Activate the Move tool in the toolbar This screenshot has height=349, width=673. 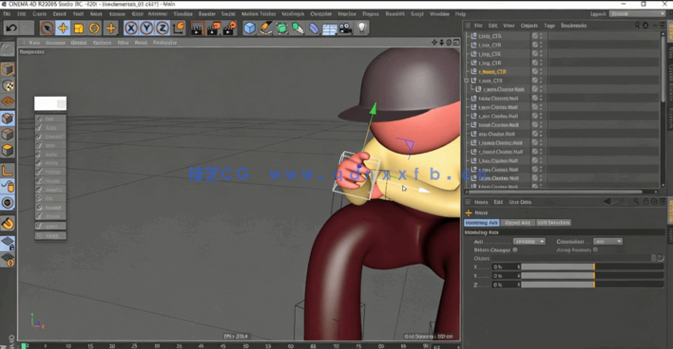[63, 28]
